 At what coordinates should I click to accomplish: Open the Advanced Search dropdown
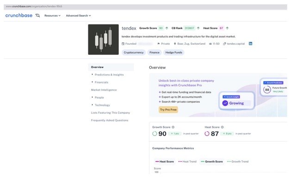click(x=78, y=16)
